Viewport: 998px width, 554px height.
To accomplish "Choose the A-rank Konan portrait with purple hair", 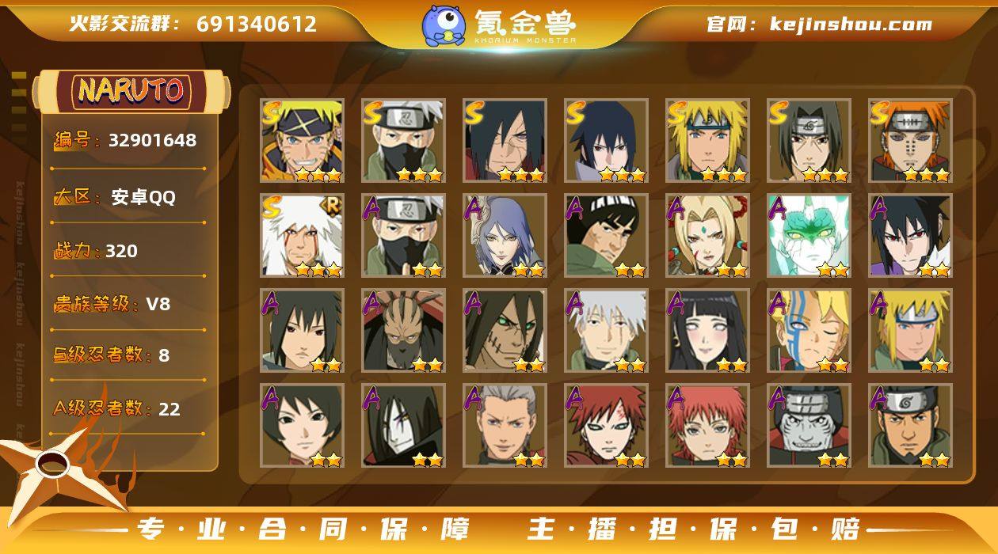I will pos(505,236).
